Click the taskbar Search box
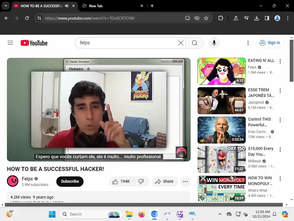294x221 pixels. 91,214
